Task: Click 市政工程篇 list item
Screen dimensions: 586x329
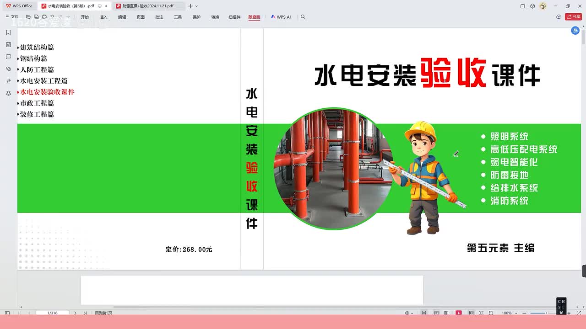Action: [37, 103]
